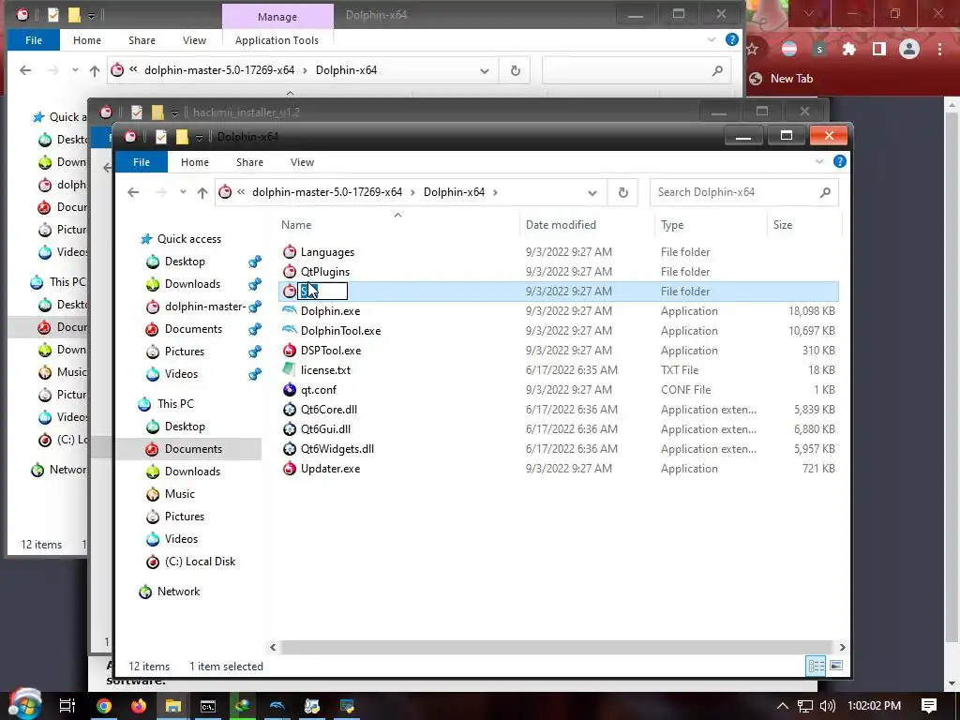Sort by the Name column header
Image resolution: width=960 pixels, height=720 pixels.
296,225
